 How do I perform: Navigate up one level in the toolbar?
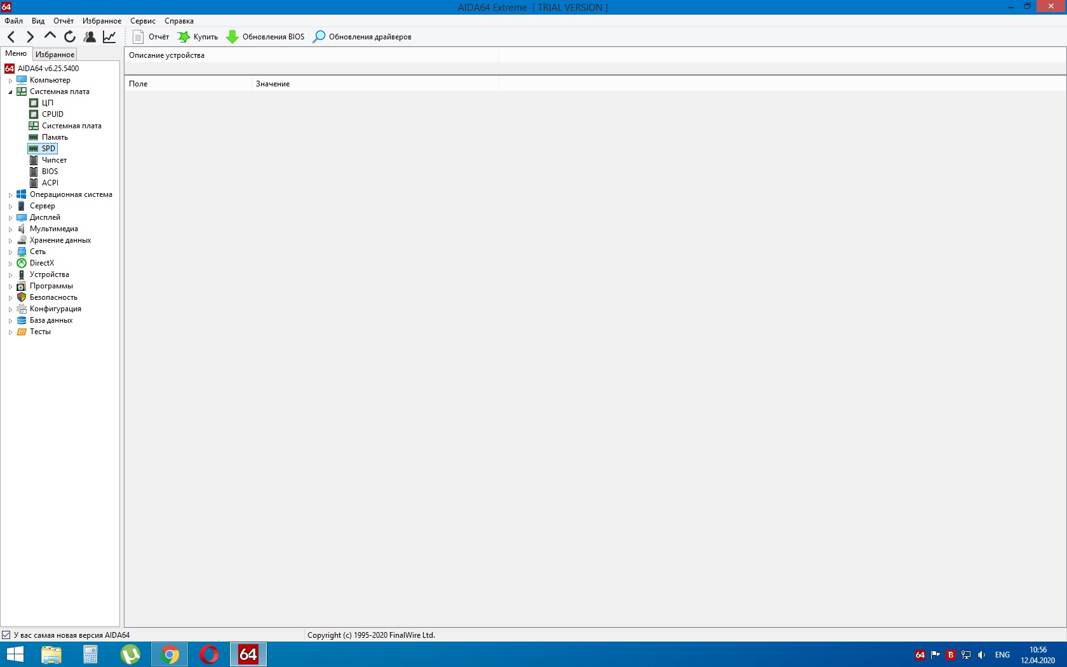(50, 36)
